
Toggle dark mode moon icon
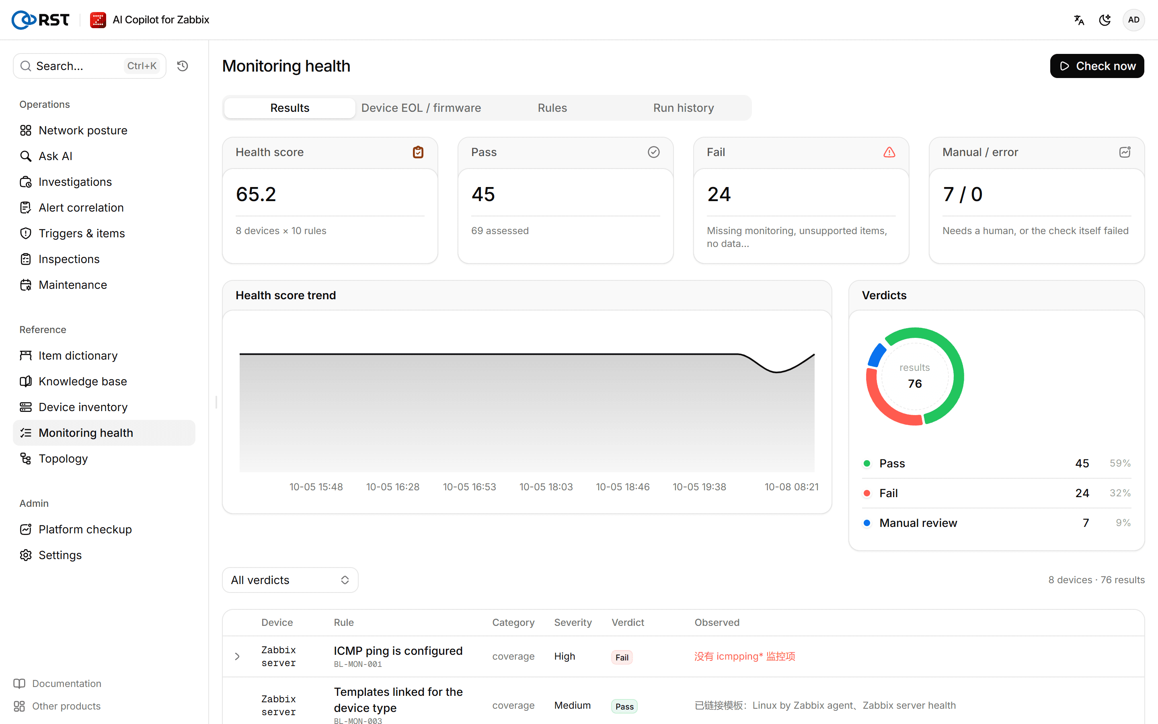(1105, 20)
